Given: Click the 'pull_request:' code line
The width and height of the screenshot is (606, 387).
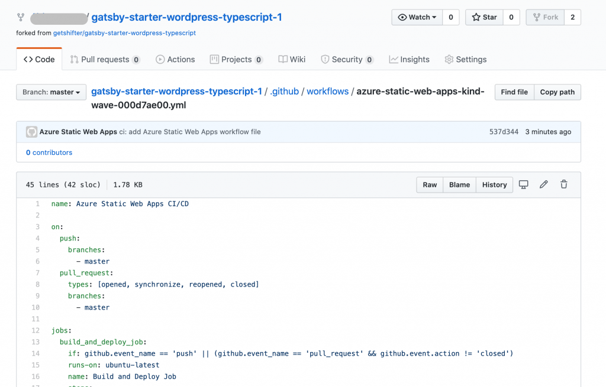Looking at the screenshot, I should click(86, 273).
